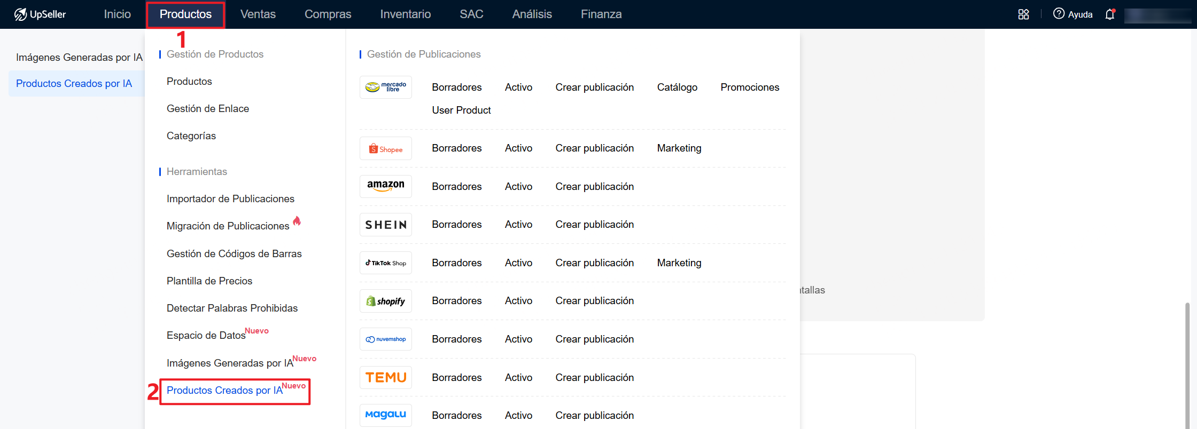Viewport: 1197px width, 429px height.
Task: Open the Productos top menu
Action: pos(185,14)
